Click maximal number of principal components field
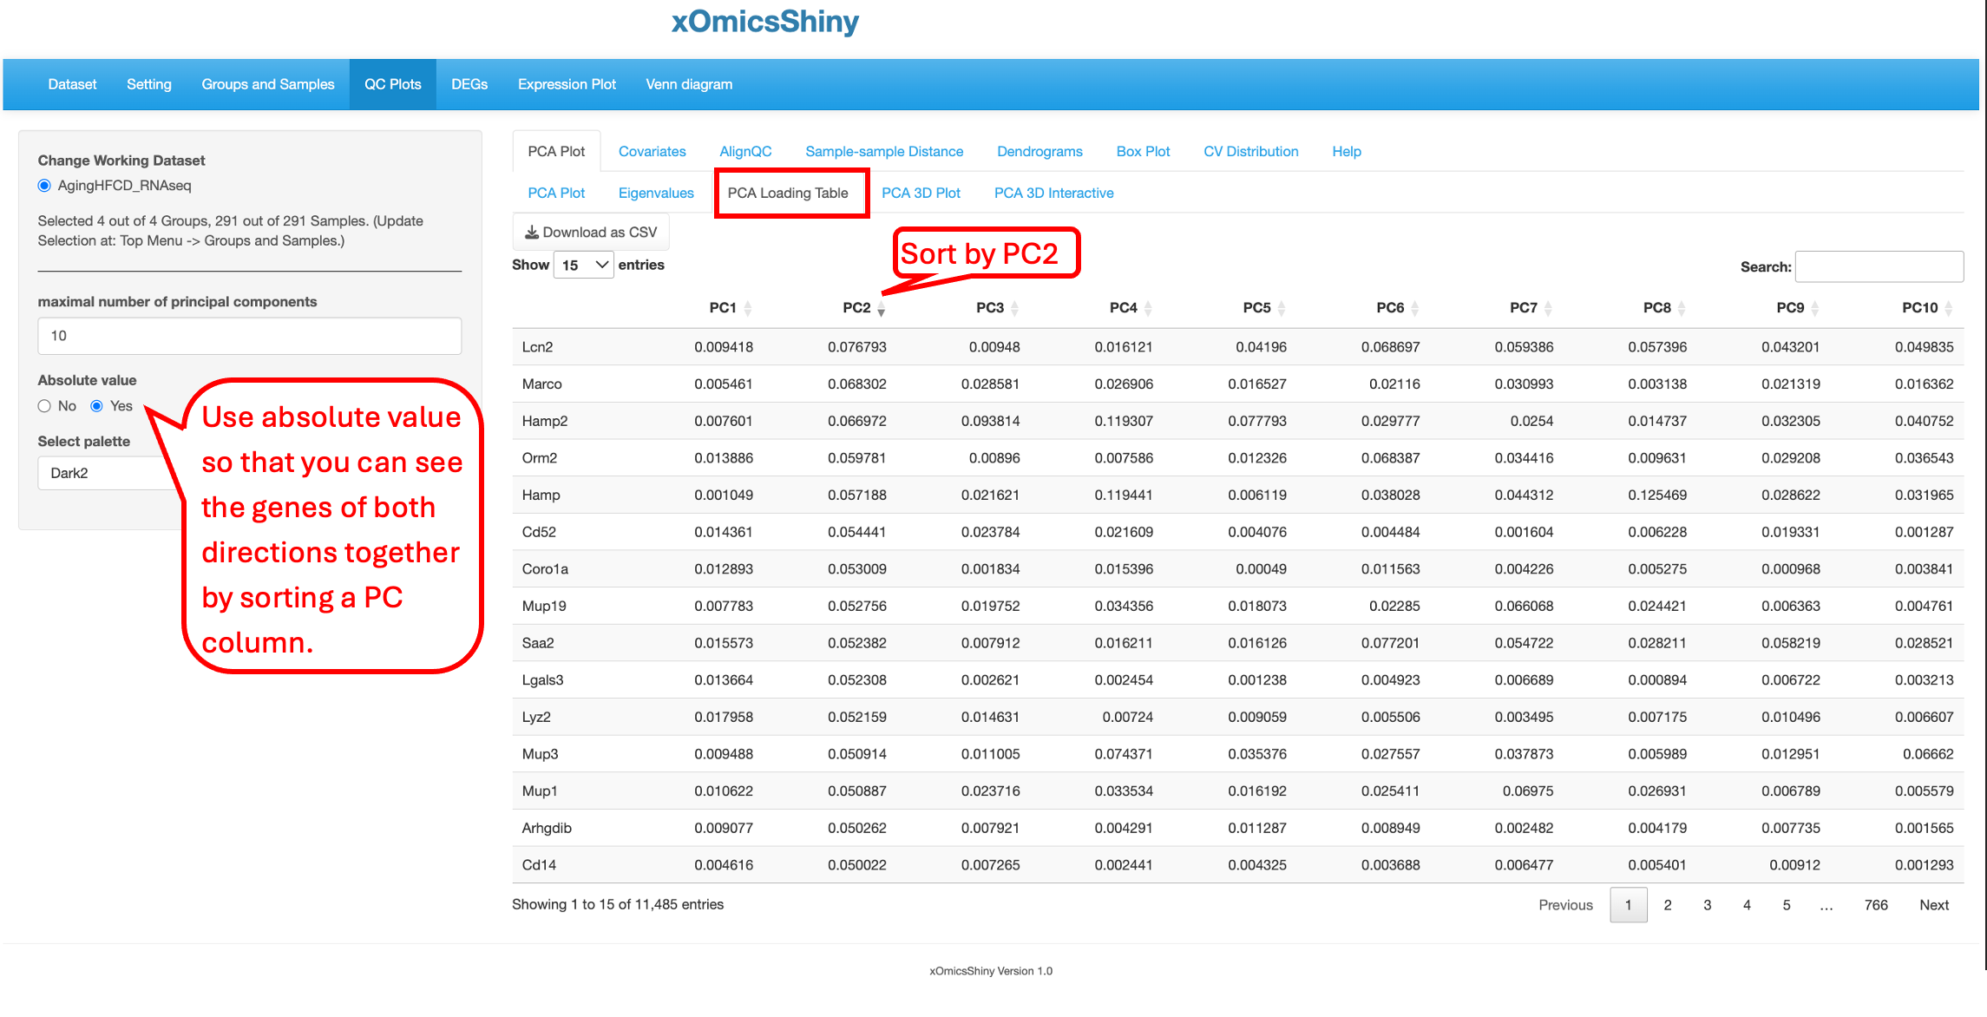The height and width of the screenshot is (1017, 1987). point(250,336)
